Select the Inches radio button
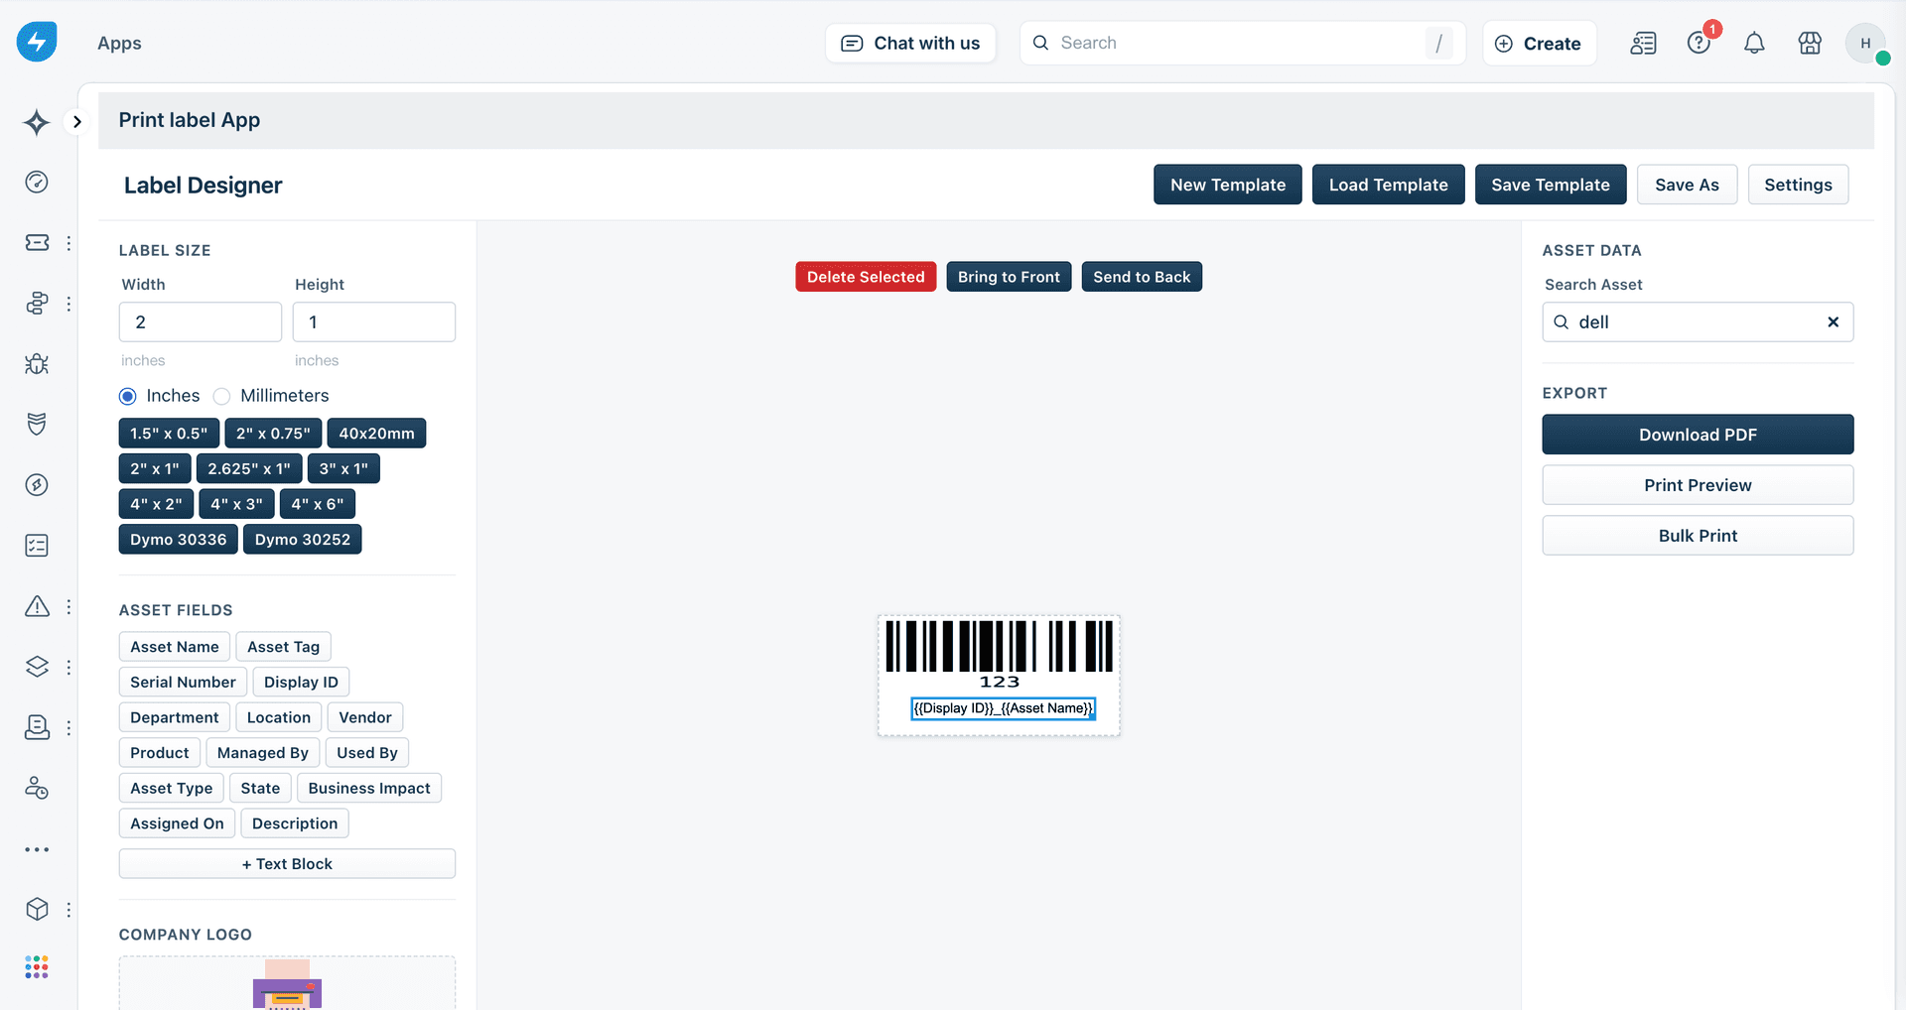This screenshot has width=1906, height=1010. pyautogui.click(x=127, y=396)
